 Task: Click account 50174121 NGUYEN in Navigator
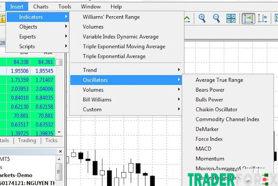pyautogui.click(x=27, y=183)
